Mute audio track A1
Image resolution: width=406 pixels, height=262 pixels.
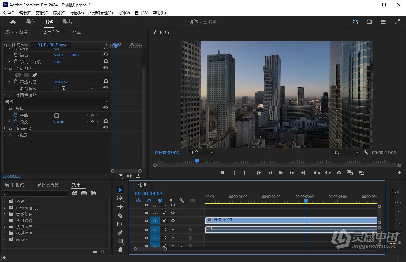(x=173, y=230)
